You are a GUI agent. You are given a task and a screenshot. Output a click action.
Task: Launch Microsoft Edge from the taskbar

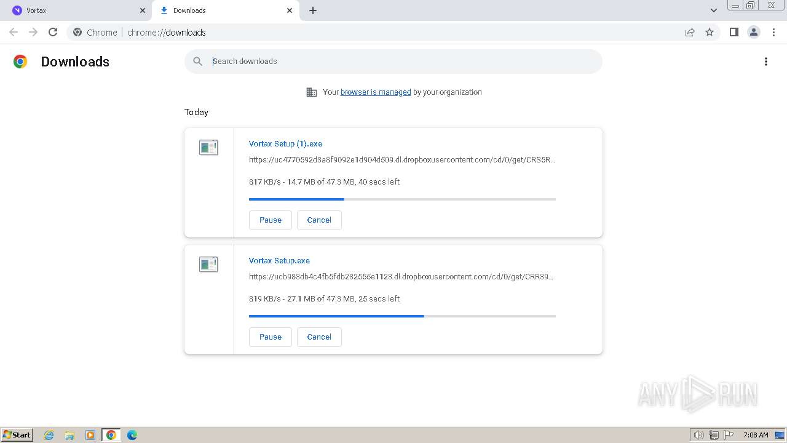pos(132,435)
